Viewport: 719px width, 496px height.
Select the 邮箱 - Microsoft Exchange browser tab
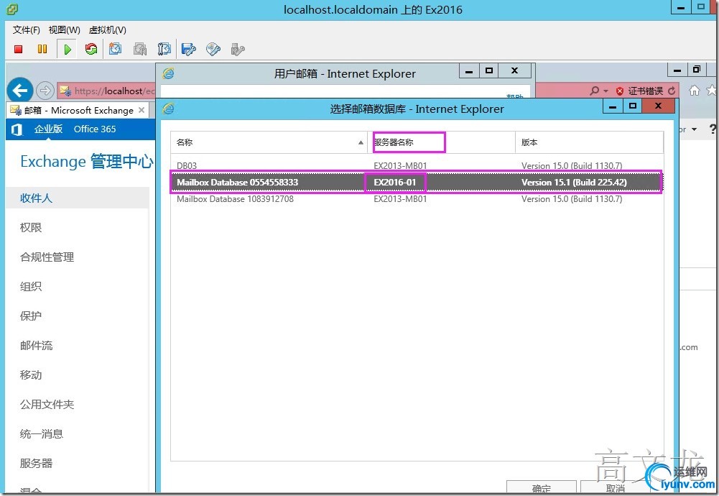(78, 110)
